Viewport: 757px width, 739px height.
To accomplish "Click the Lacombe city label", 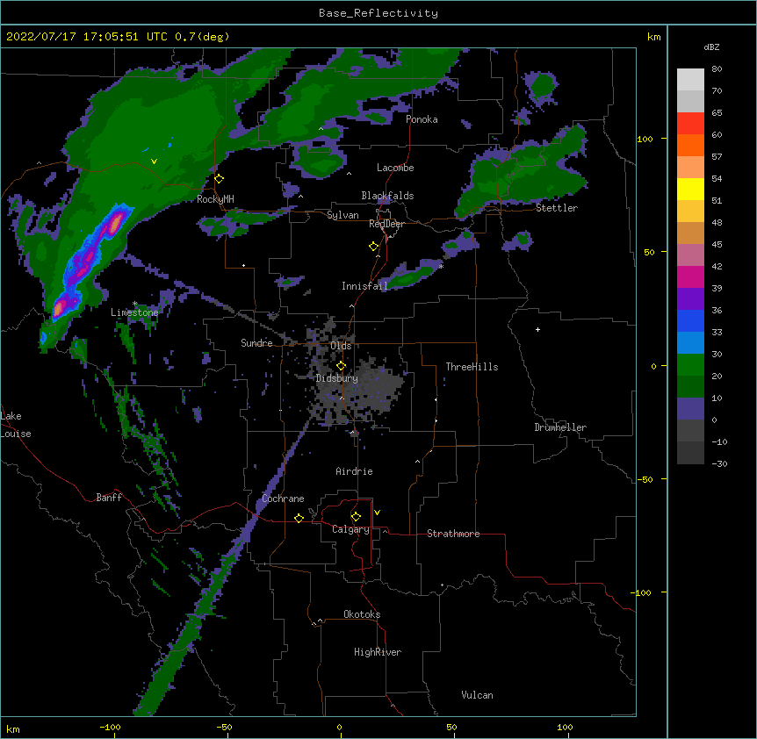I will pyautogui.click(x=395, y=168).
